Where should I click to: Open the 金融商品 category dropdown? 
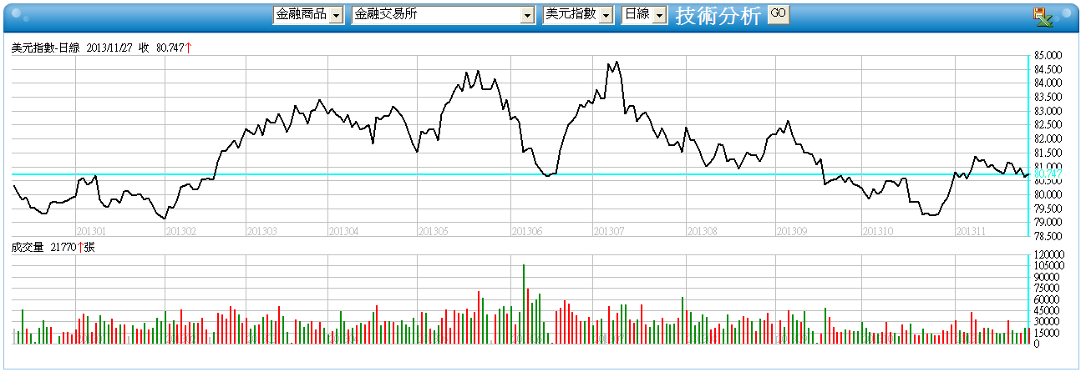[308, 15]
